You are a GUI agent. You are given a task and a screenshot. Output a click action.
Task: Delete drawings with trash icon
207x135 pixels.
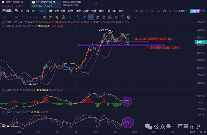(129, 17)
